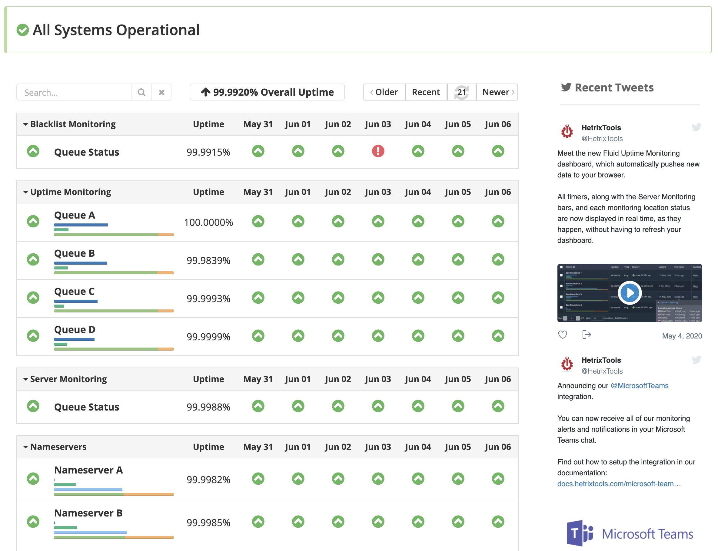This screenshot has height=551, width=718.
Task: Like the Fluid Uptime Monitoring tweet
Action: tap(563, 335)
